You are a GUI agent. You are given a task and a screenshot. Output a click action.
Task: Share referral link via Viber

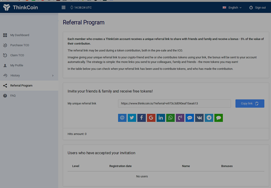pos(180,118)
